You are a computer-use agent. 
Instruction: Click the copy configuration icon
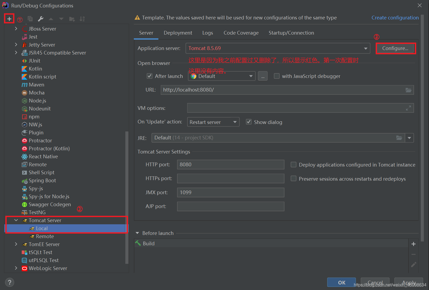30,19
